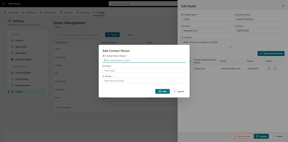Click the Email Activity clock icon
The image size is (288, 142).
tap(12, 79)
